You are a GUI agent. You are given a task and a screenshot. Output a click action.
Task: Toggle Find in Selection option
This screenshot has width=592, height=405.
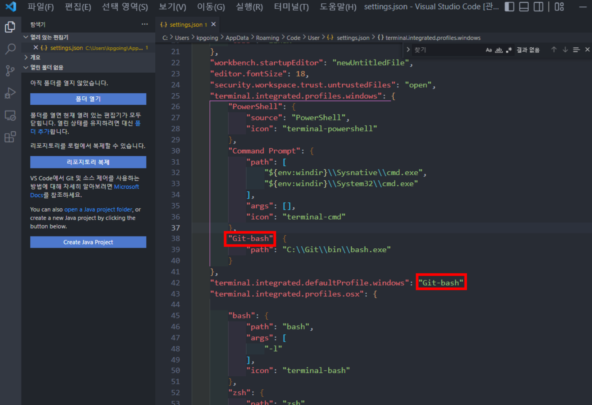(x=576, y=50)
